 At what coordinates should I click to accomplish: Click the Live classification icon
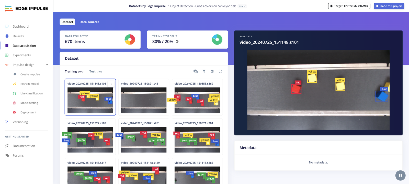pos(15,93)
